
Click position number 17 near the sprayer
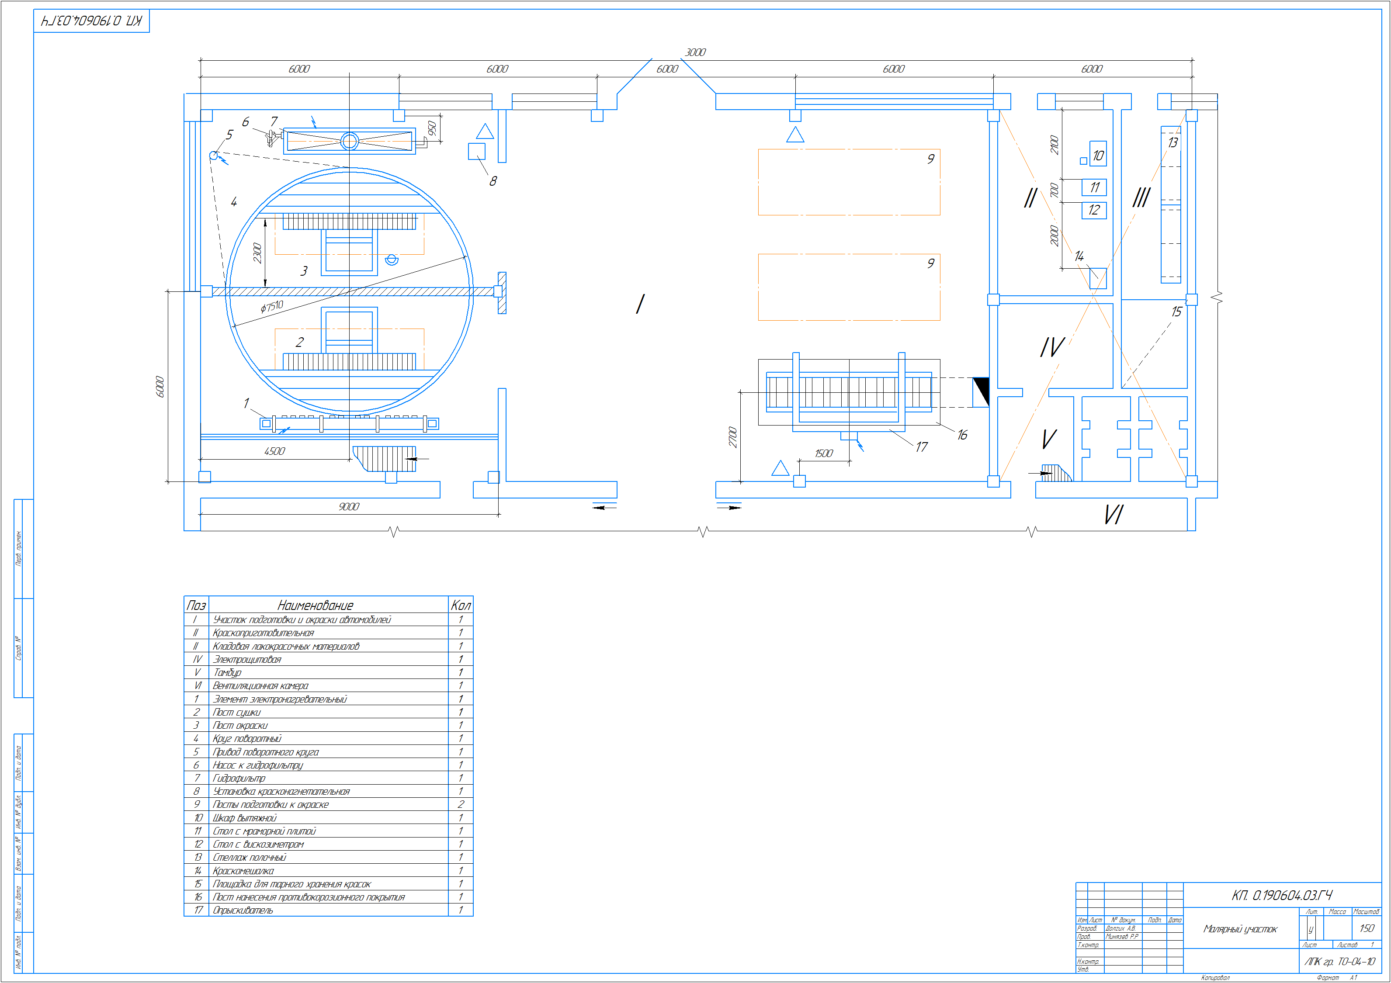(922, 447)
